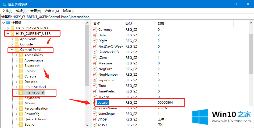
Task: Expand the Bluetooth key
Action: point(16,66)
